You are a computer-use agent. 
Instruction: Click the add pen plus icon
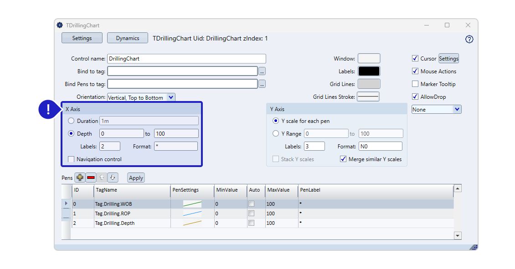point(80,178)
